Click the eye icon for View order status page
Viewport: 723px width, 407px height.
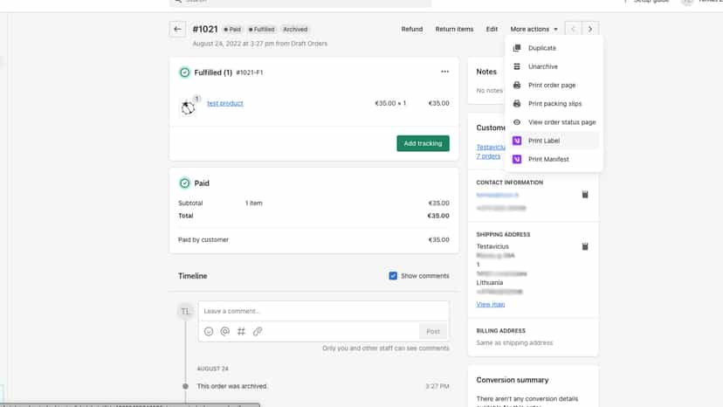(x=517, y=121)
